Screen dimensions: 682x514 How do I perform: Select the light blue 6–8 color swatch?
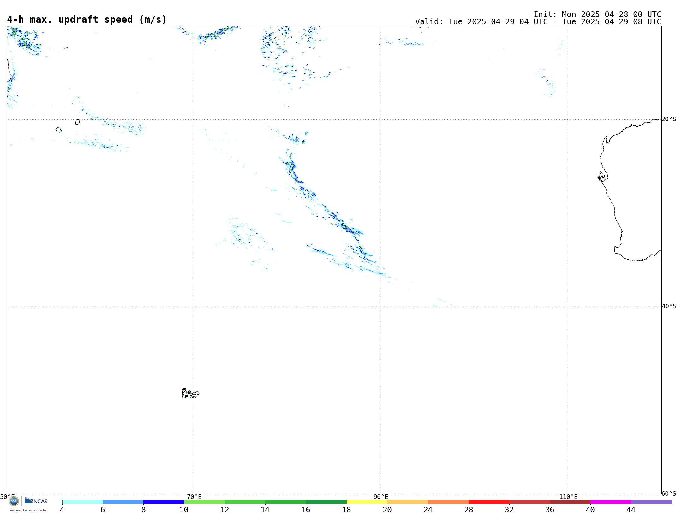123,502
